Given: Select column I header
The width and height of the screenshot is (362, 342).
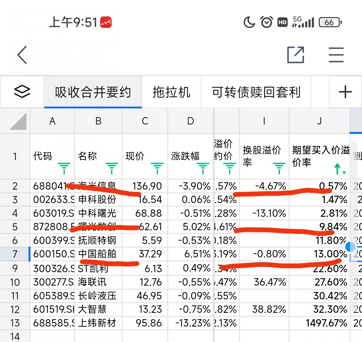Looking at the screenshot, I should [x=264, y=121].
